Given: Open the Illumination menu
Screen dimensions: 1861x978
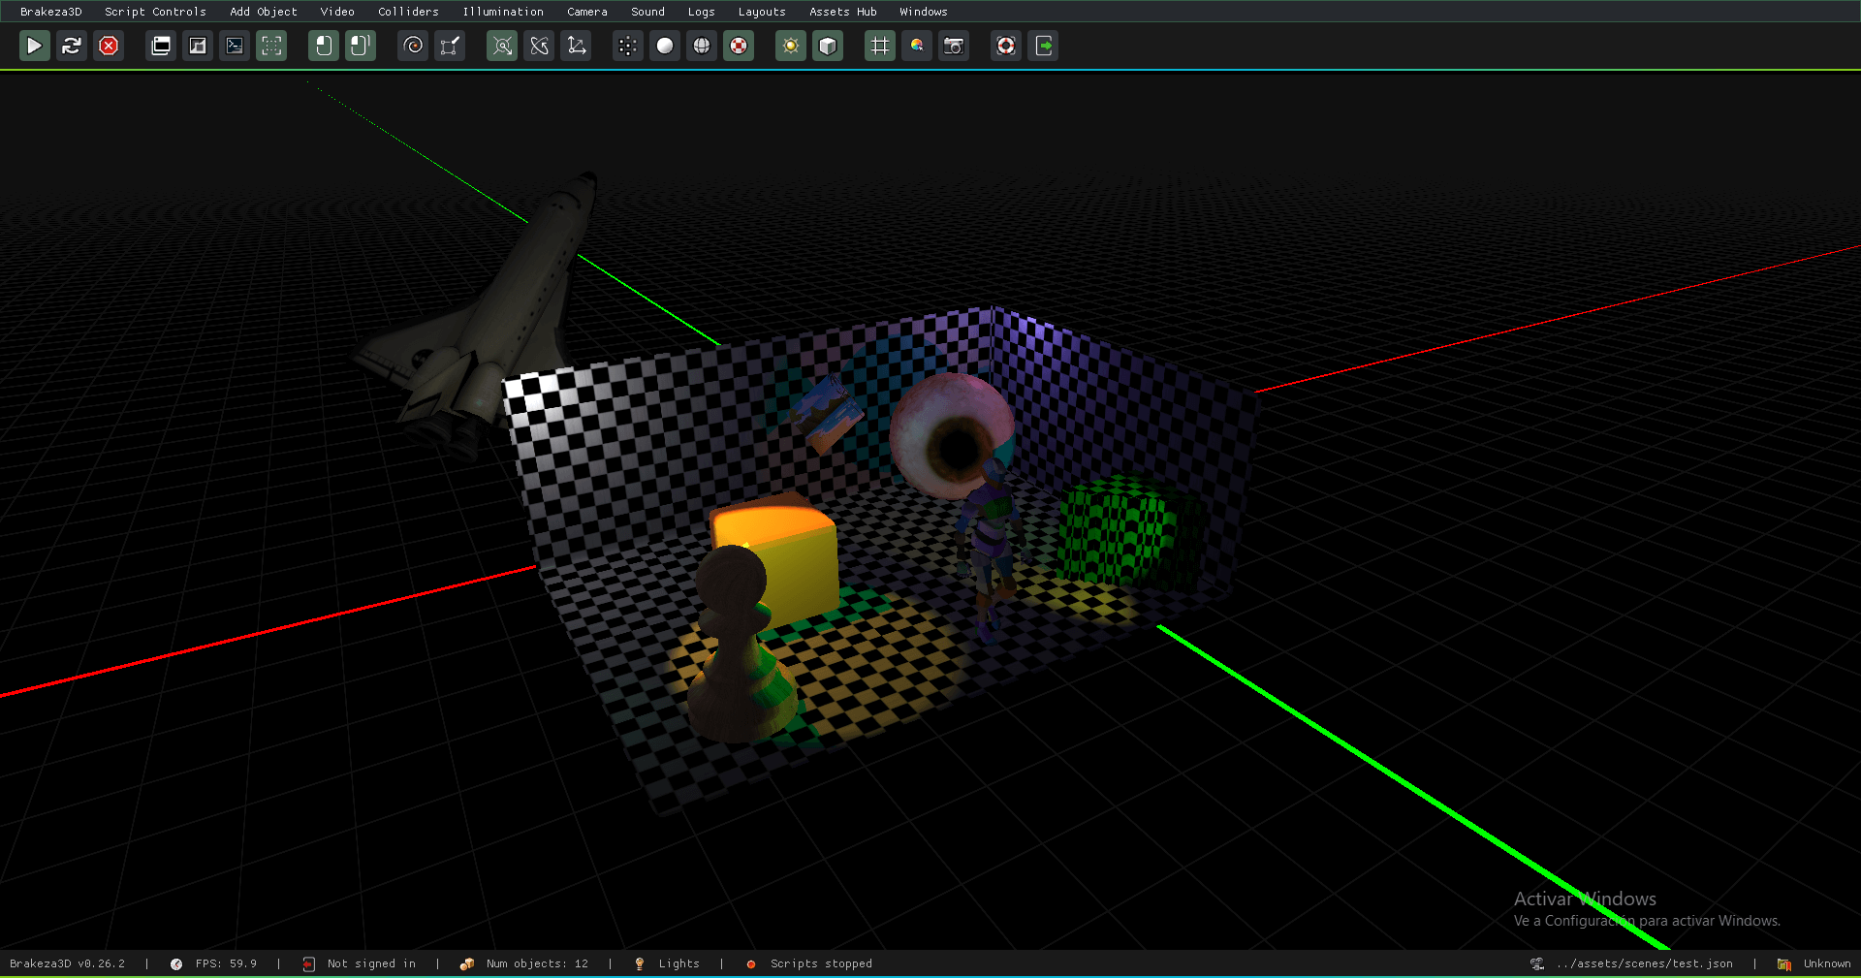Looking at the screenshot, I should click(x=502, y=12).
